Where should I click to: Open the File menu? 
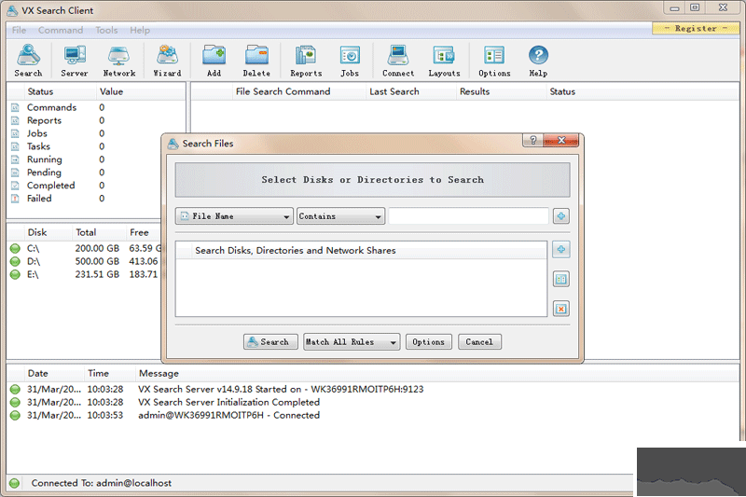[19, 30]
